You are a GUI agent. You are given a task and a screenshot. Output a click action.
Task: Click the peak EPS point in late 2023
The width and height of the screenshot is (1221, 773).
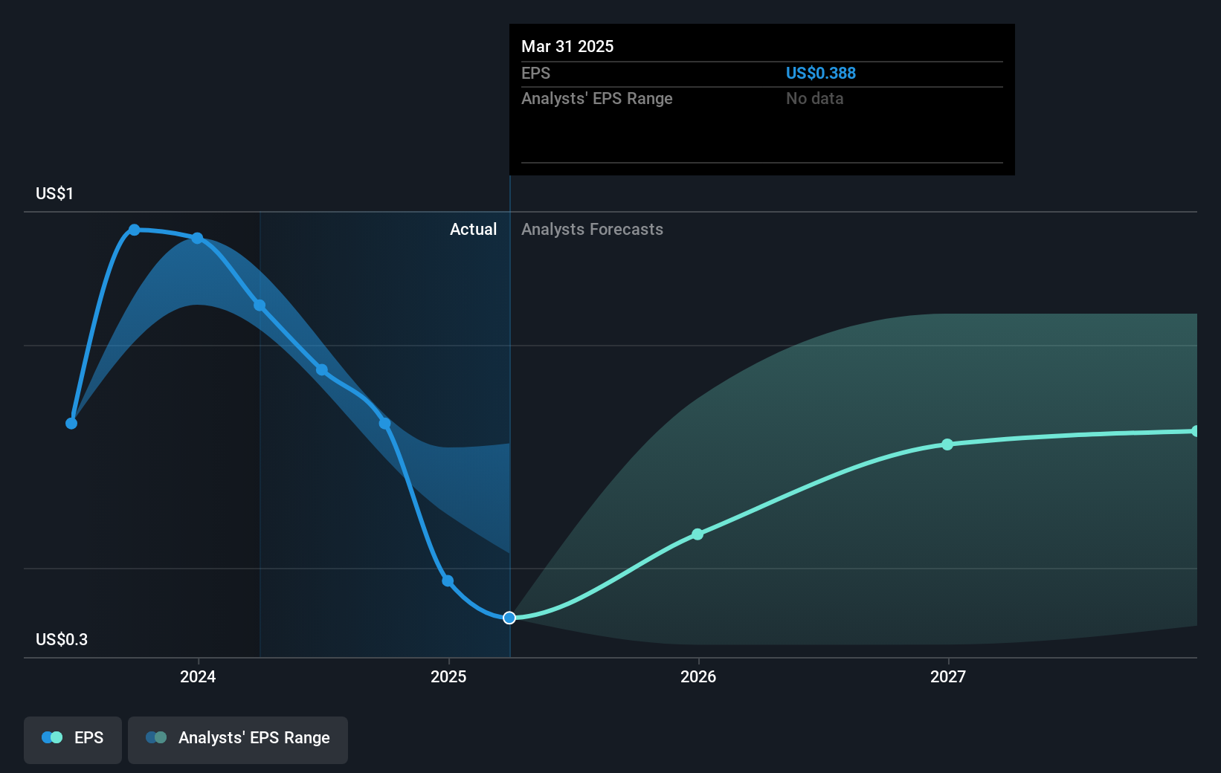coord(135,230)
